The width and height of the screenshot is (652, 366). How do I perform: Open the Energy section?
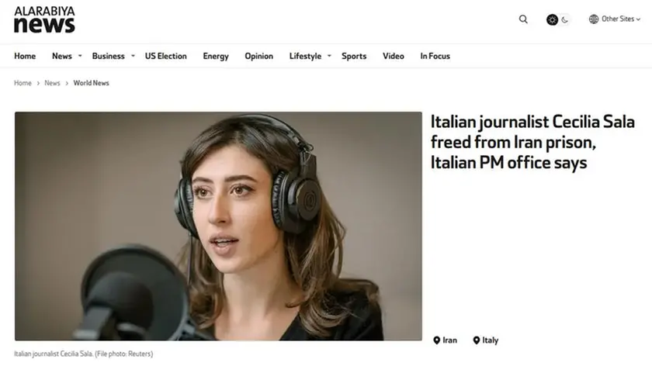click(x=216, y=57)
